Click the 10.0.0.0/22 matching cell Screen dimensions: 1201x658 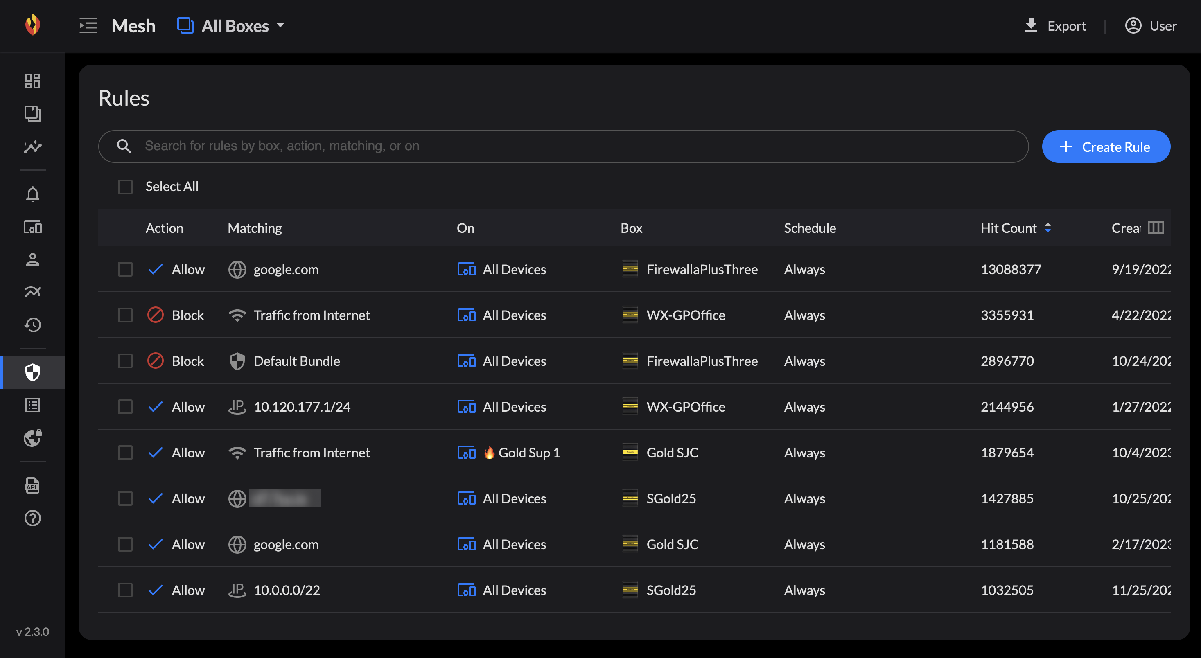click(x=287, y=590)
